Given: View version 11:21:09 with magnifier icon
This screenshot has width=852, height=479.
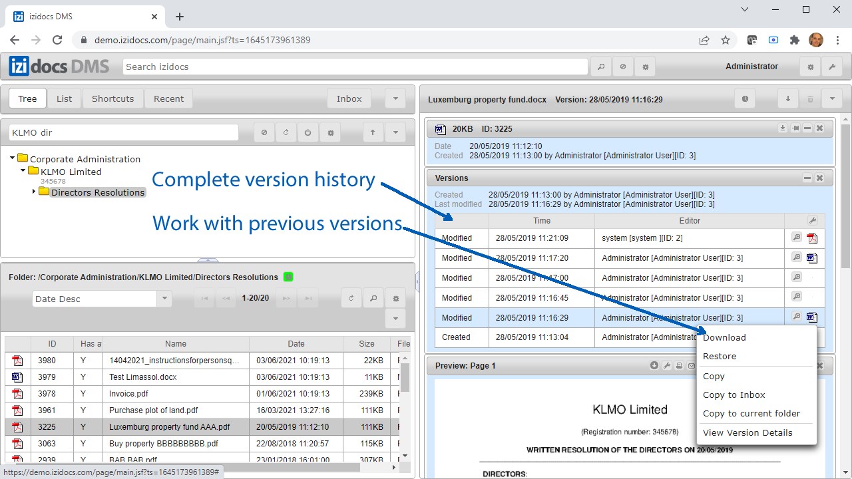Looking at the screenshot, I should tap(796, 238).
